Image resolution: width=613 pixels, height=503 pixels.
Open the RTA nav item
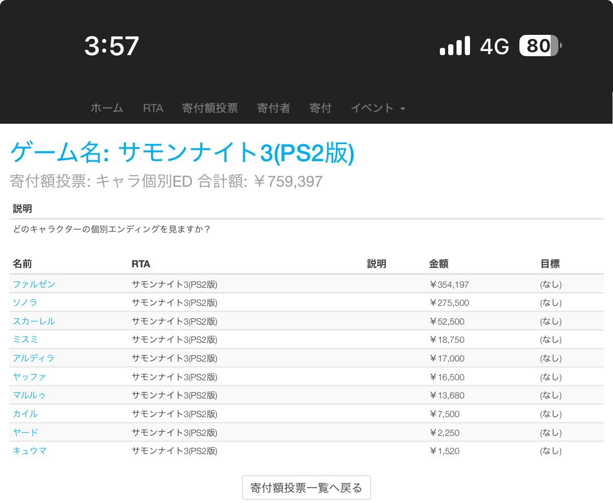pos(153,108)
